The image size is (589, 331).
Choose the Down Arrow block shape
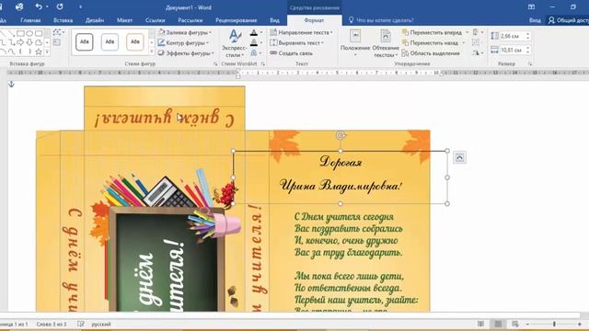(x=29, y=42)
